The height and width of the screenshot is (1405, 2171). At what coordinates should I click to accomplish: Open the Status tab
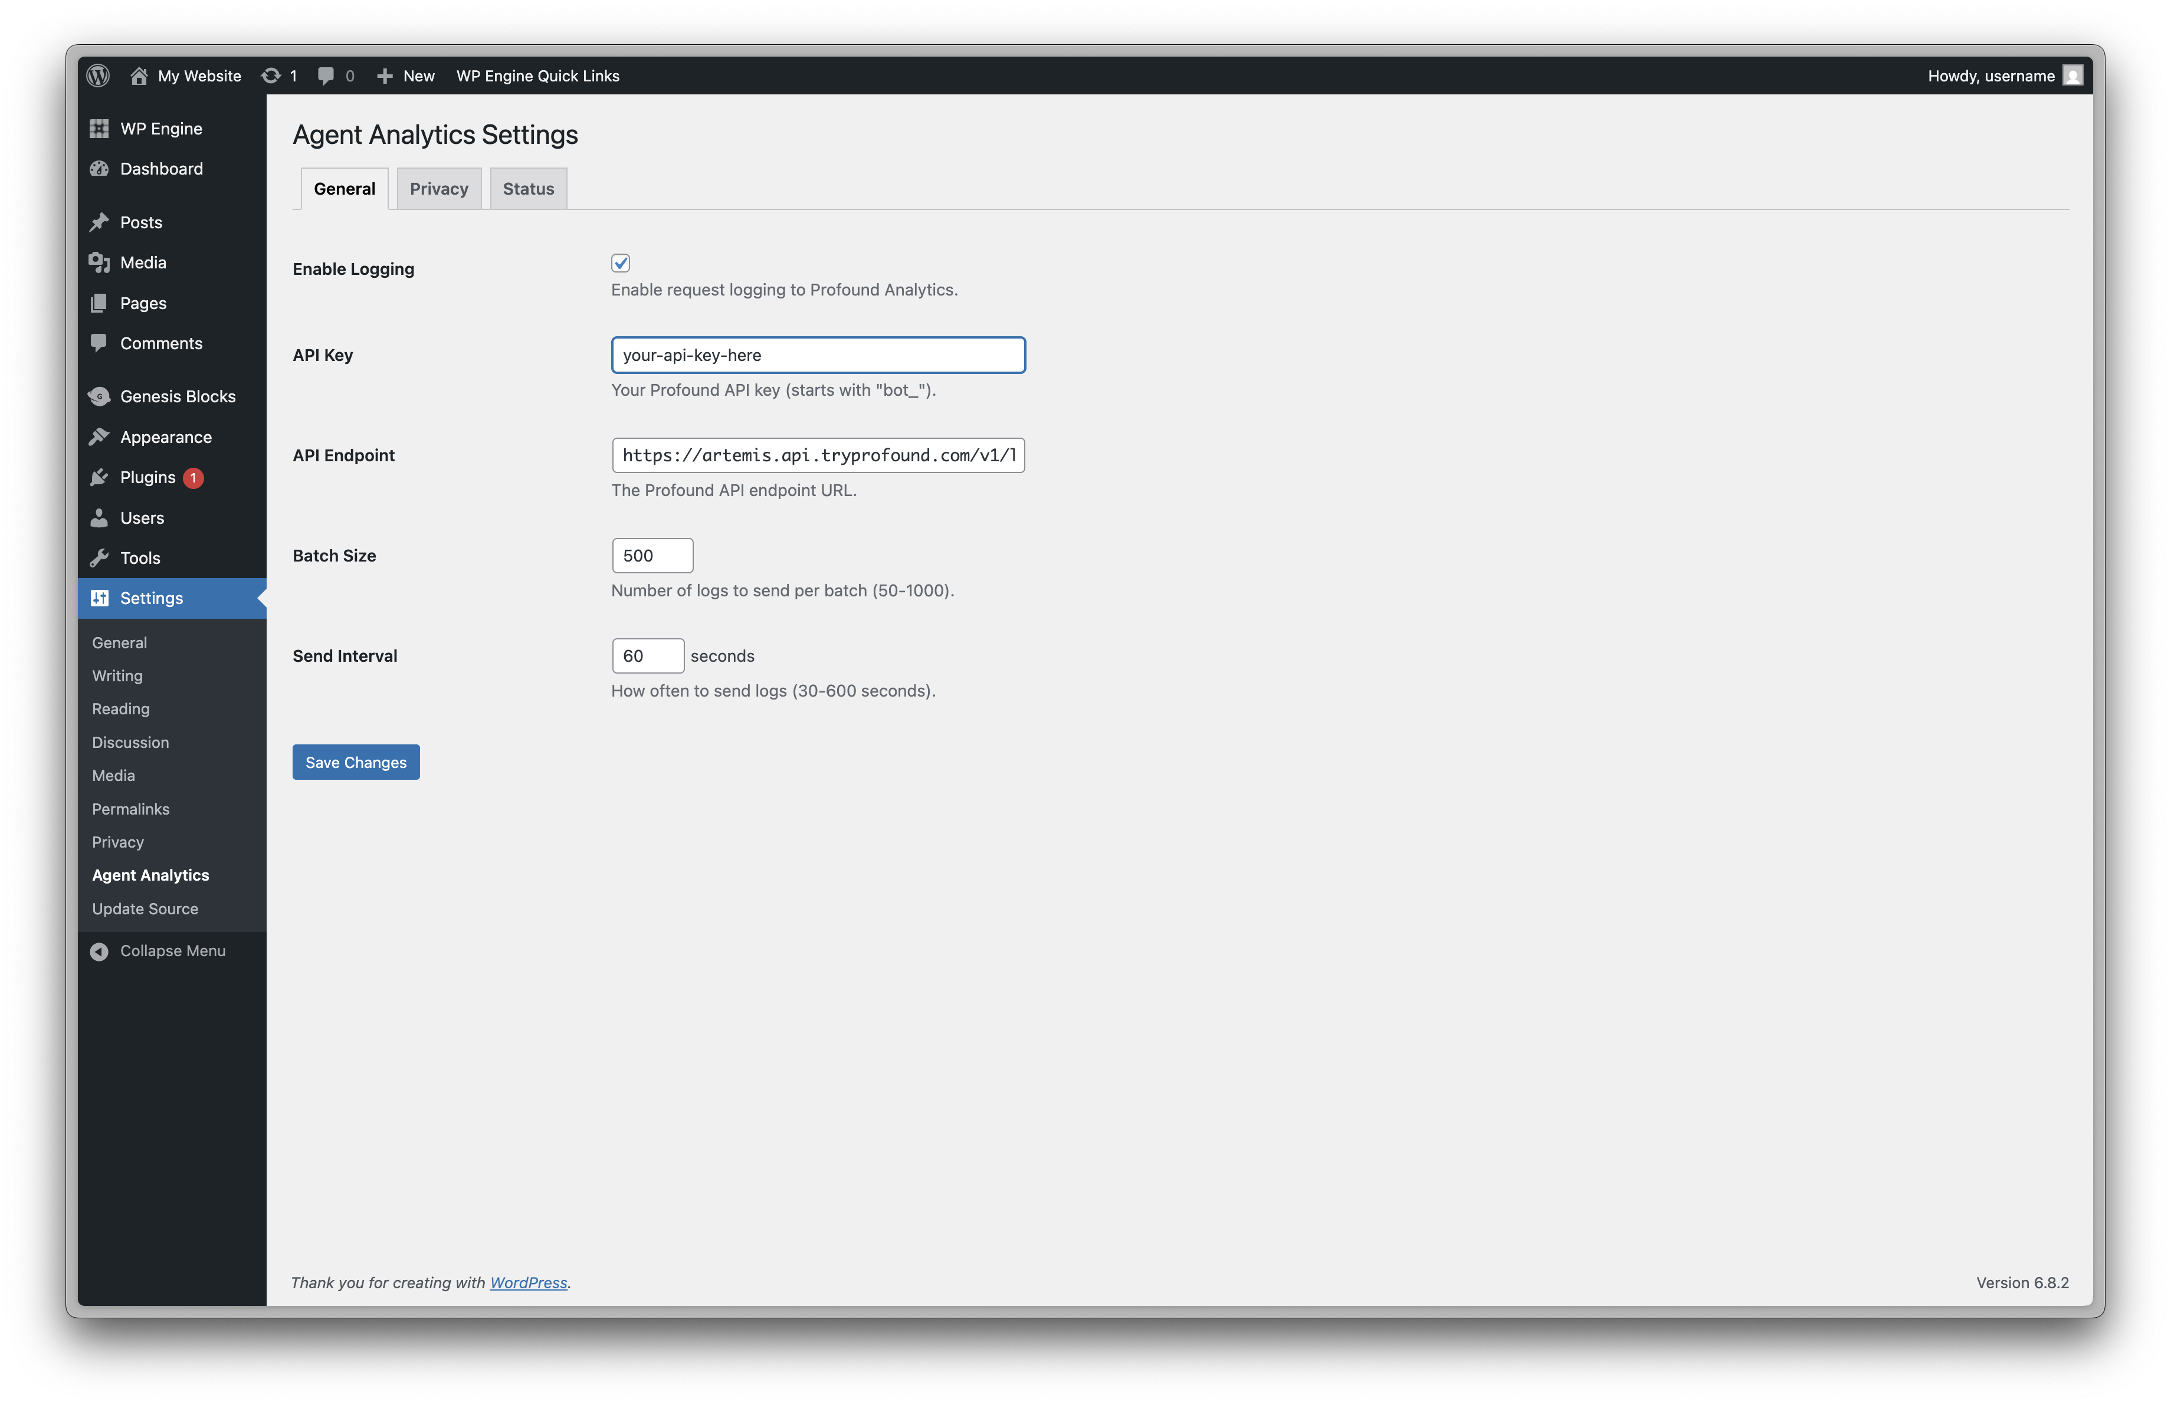527,188
